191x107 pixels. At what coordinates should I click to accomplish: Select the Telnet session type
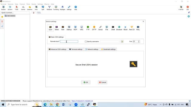pyautogui.click(x=56, y=28)
